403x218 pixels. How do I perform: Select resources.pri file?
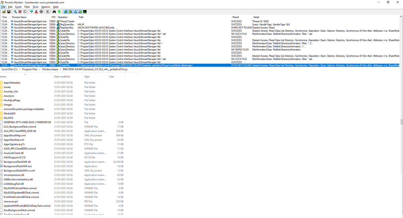tap(11, 201)
